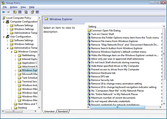This screenshot has height=119, width=167.
Task: Select 'Do not track Shell shortcuts during roaming'
Action: pos(115,62)
